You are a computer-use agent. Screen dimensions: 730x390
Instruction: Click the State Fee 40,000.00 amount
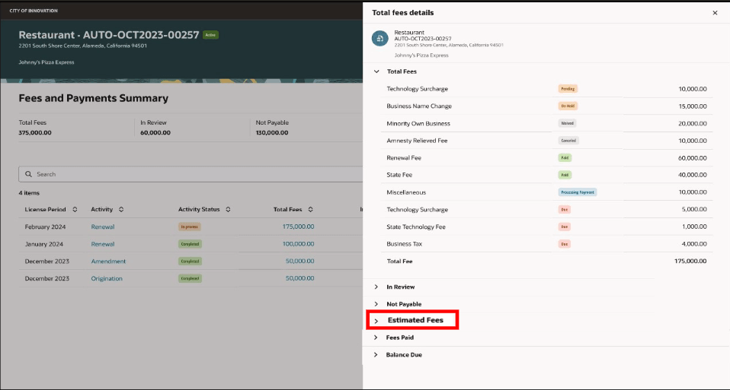(x=693, y=175)
